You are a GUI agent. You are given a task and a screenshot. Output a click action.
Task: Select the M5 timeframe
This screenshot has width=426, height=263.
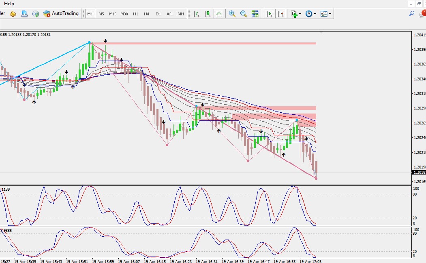coord(101,14)
